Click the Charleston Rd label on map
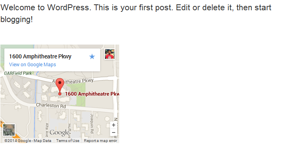295x153 pixels. [51, 105]
